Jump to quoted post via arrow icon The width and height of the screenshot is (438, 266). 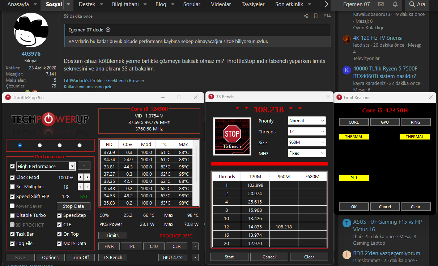coord(108,30)
